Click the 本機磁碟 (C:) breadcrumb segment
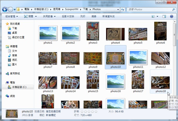 click(x=41, y=9)
